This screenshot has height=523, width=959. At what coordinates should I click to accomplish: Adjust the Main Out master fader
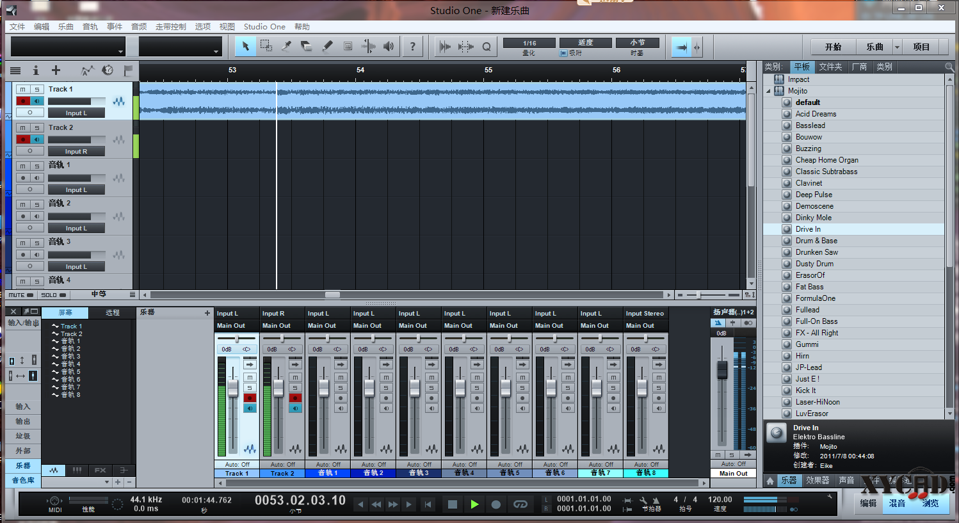(722, 369)
